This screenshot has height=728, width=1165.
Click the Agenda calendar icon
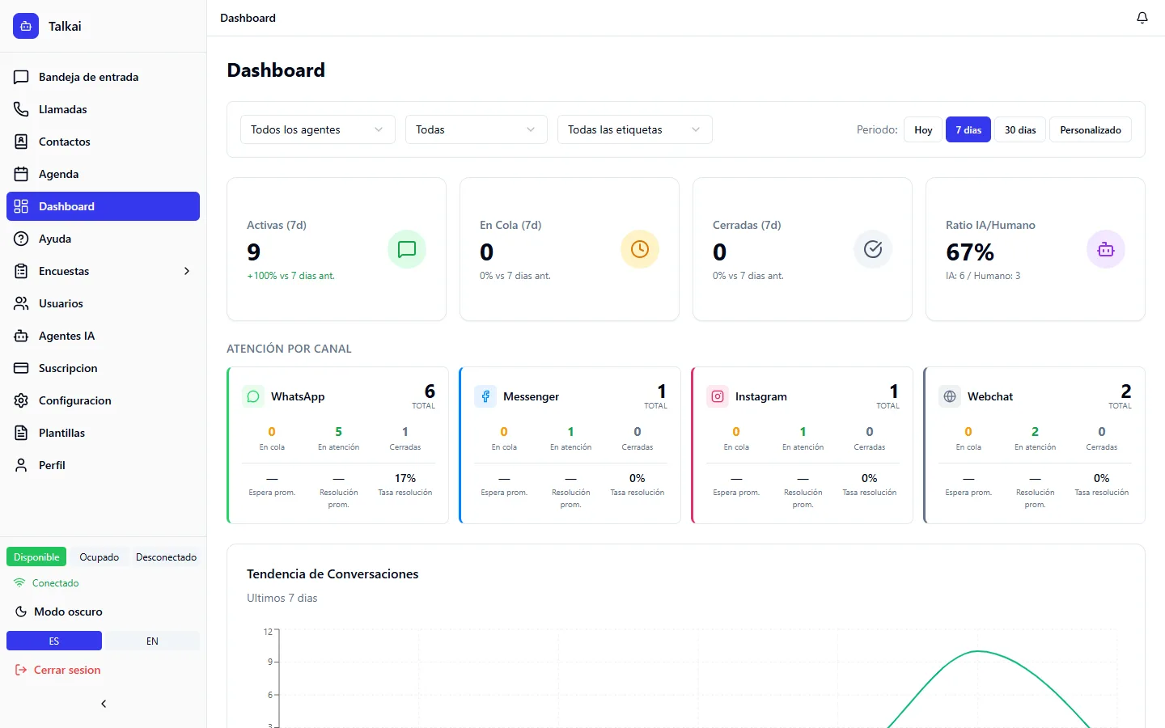[21, 174]
